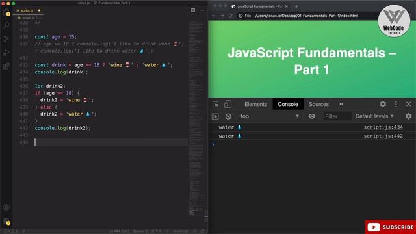Click line 434 console.log(drink)

[x=61, y=72]
